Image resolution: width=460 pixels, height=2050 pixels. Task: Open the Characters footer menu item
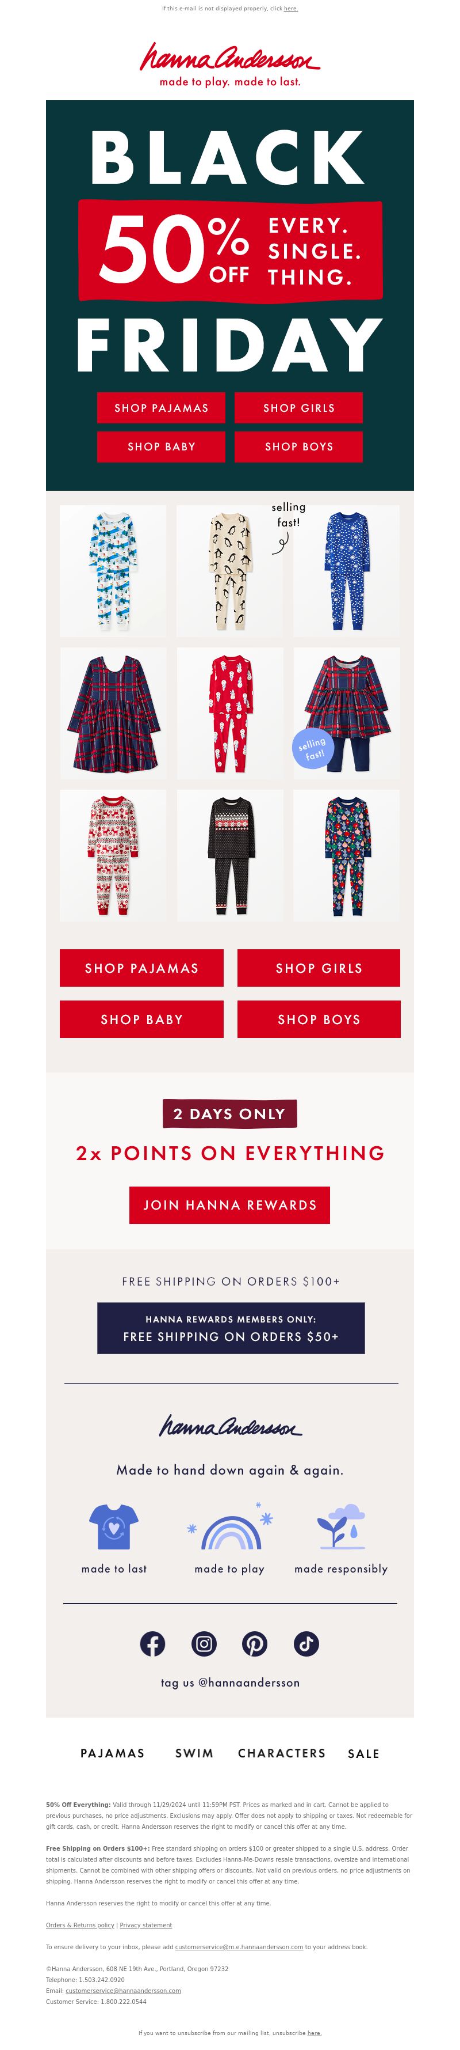click(x=282, y=1753)
